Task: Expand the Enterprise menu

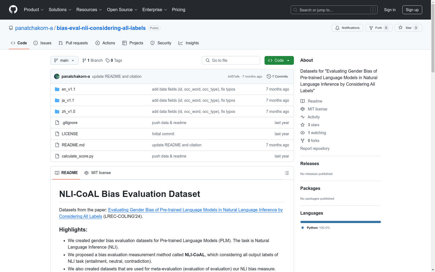Action: 155,10
